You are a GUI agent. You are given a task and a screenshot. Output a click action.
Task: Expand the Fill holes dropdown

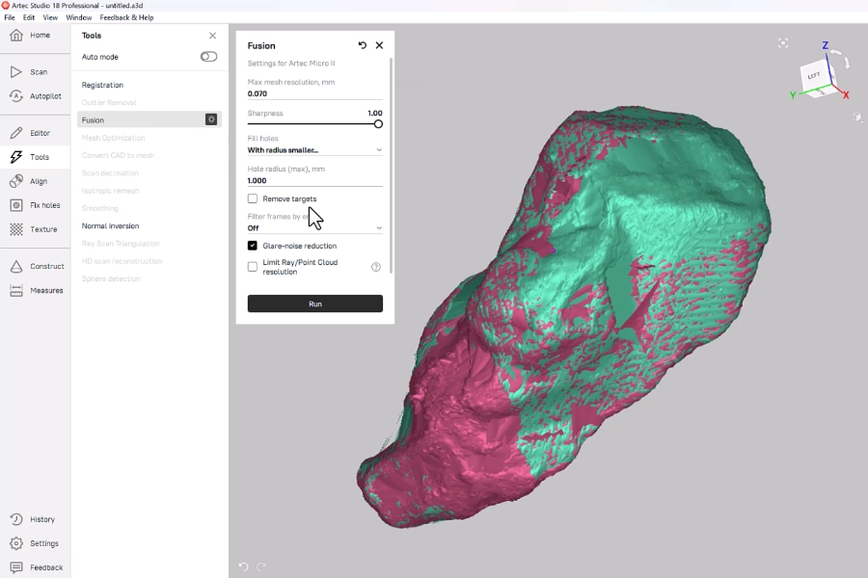pyautogui.click(x=314, y=150)
